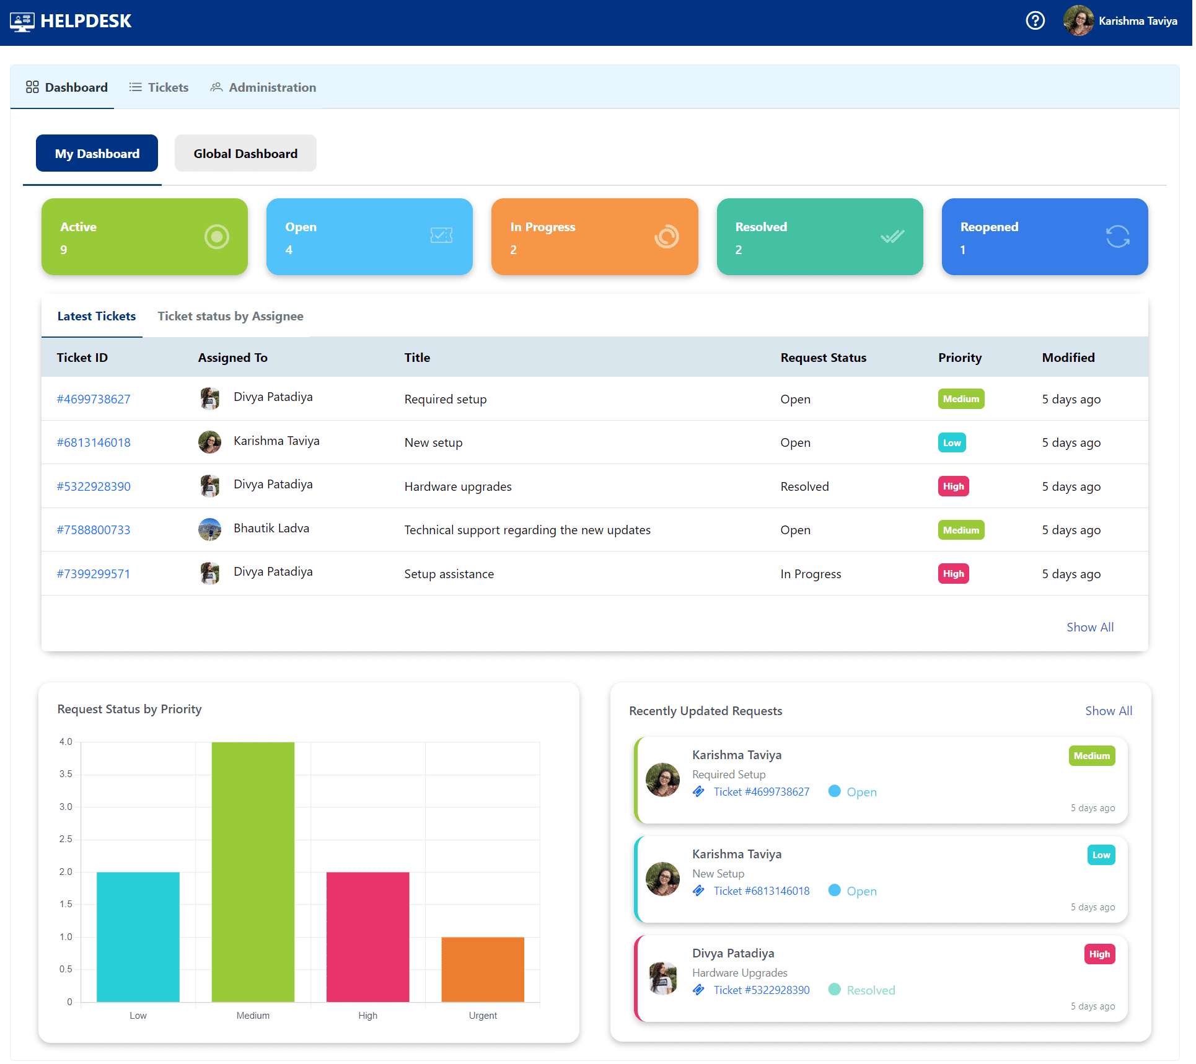Click the green Medium bar in chart
1196x1064 pixels.
pyautogui.click(x=253, y=871)
